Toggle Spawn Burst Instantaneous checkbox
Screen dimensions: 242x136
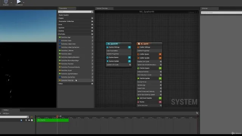(x=161, y=65)
